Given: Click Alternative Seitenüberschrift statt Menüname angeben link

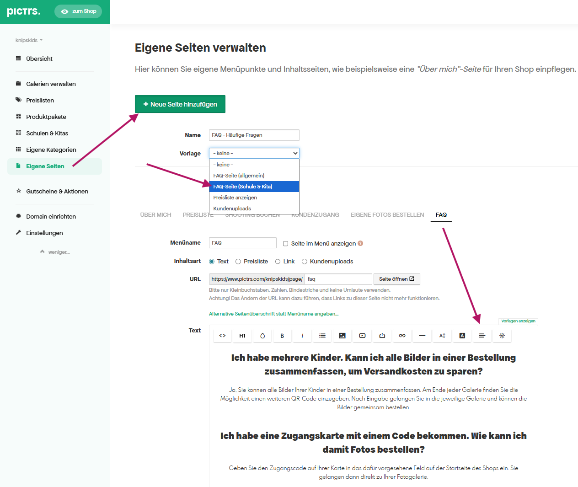Looking at the screenshot, I should click(273, 314).
